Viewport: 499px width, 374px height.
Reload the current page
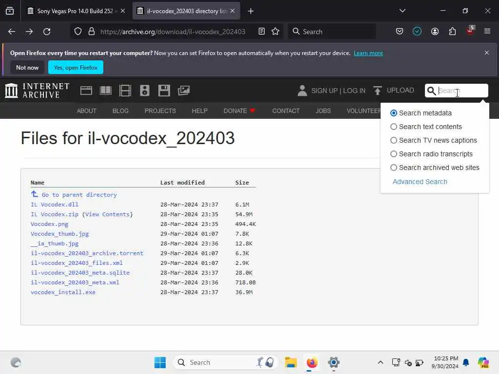click(47, 32)
